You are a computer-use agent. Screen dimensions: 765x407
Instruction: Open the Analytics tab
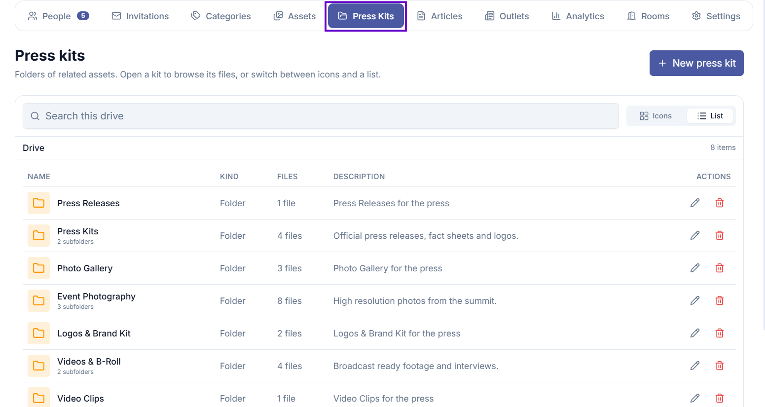point(578,16)
